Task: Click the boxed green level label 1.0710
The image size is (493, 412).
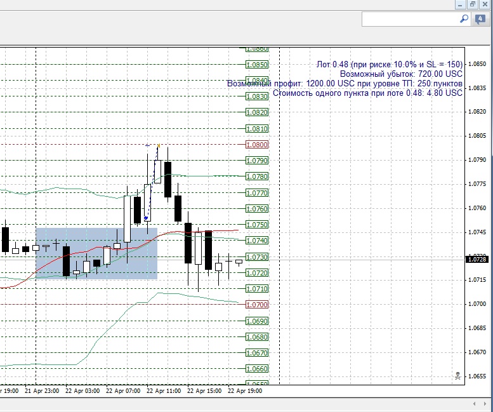Action: pos(257,289)
